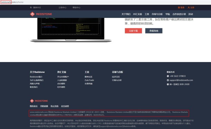Screen dimensions: 211x129
Task: Open 风险披露 risk disclosure link
Action: 44,106
